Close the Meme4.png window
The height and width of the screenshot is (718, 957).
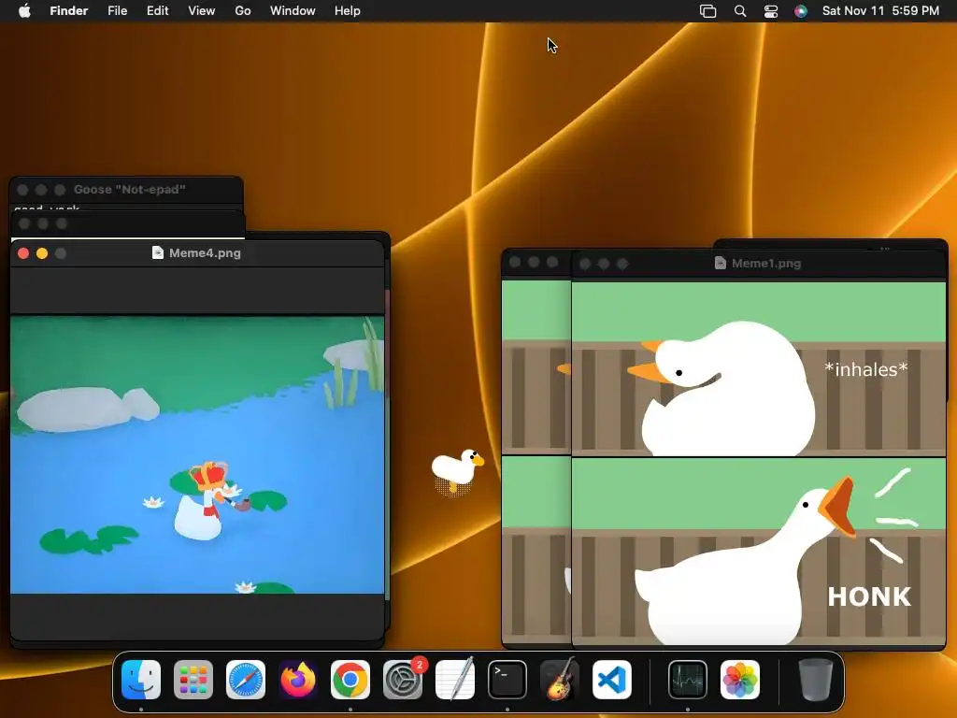(23, 253)
